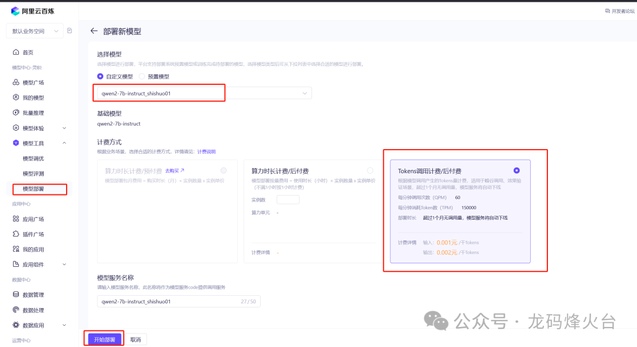Click the input price 0.001元
Viewport: 637px width, 347px height.
pyautogui.click(x=447, y=242)
